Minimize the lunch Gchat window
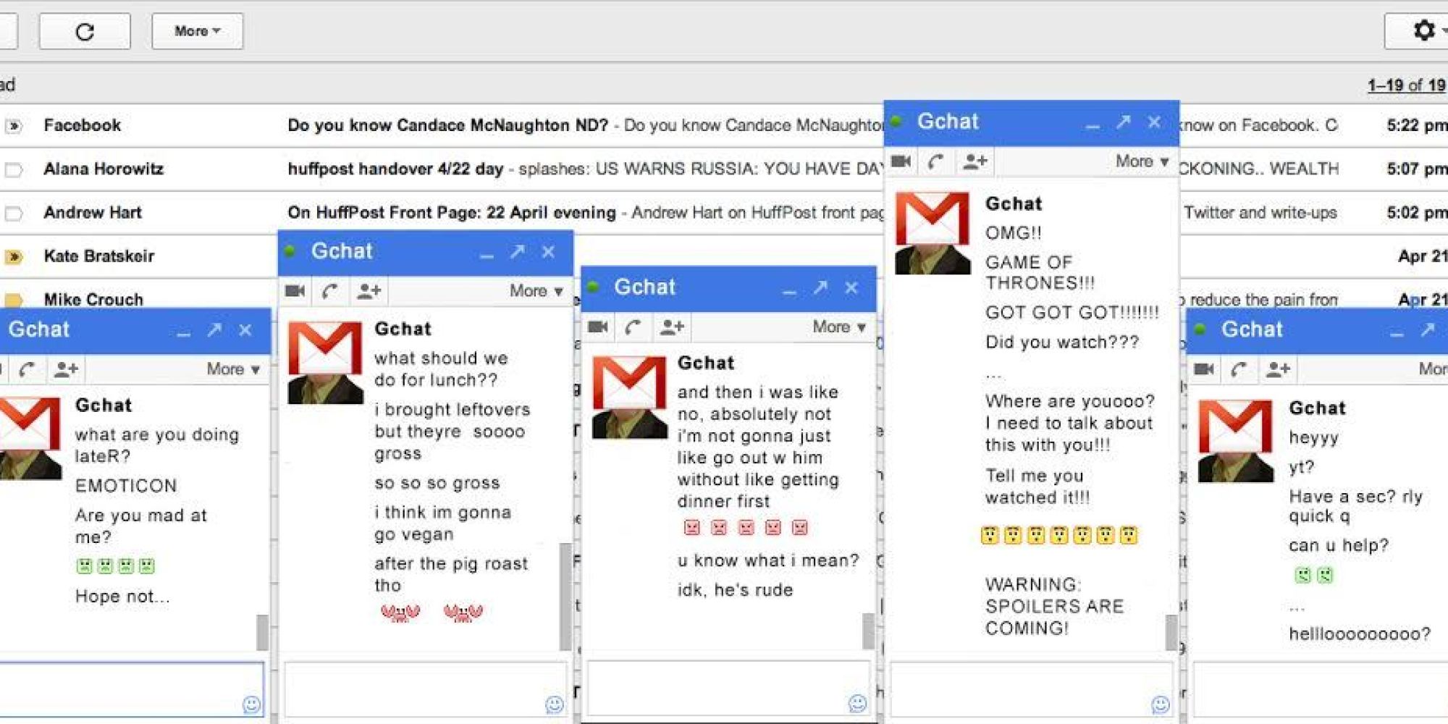The height and width of the screenshot is (724, 1448). tap(487, 255)
